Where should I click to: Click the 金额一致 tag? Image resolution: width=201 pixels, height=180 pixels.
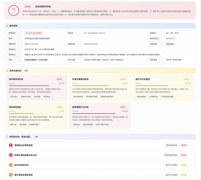13,124
